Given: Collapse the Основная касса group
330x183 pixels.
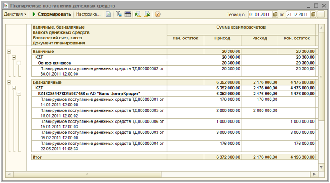Looking at the screenshot, I should [19, 63].
